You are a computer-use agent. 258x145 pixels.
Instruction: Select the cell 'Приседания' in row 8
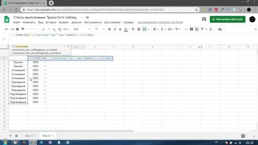point(18,82)
